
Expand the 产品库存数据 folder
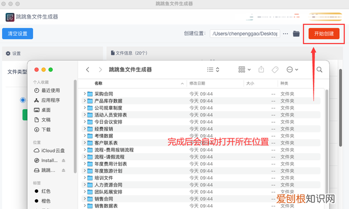tap(85, 101)
